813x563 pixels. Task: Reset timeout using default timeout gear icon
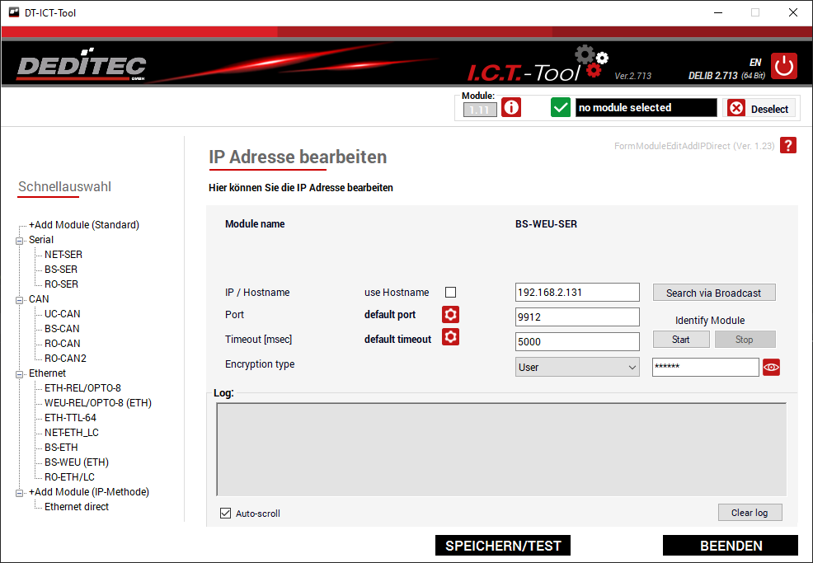(x=450, y=338)
